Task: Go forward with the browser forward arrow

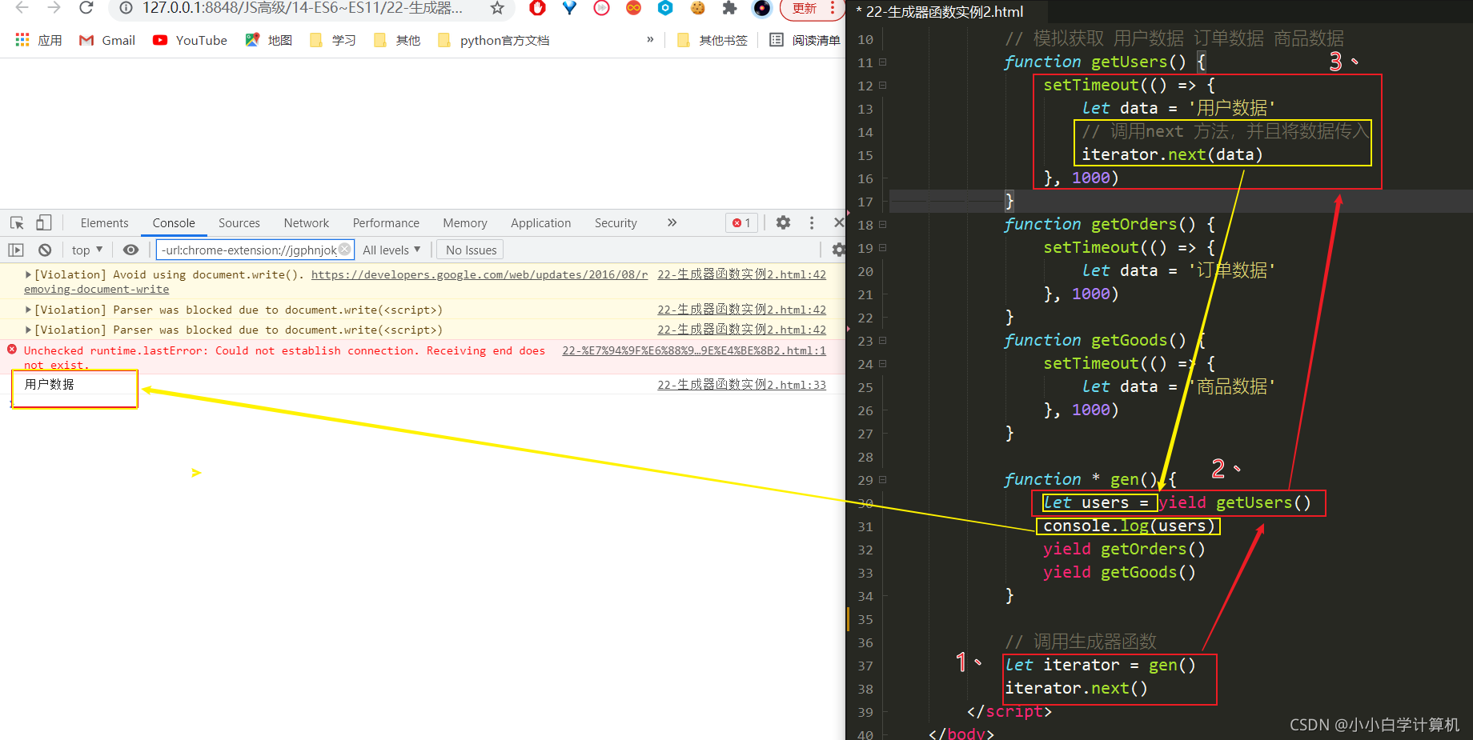Action: click(54, 8)
